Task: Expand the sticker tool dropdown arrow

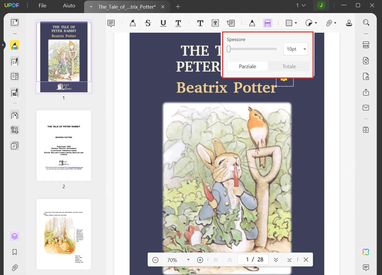Action: coord(316,23)
